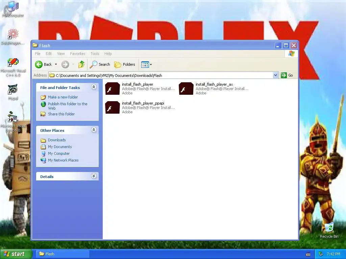346x259 pixels.
Task: Open the Favorites menu
Action: point(77,54)
